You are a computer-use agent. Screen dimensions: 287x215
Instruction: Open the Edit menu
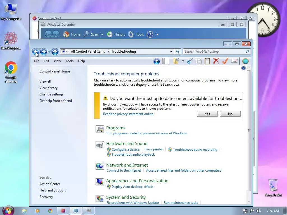click(x=47, y=61)
